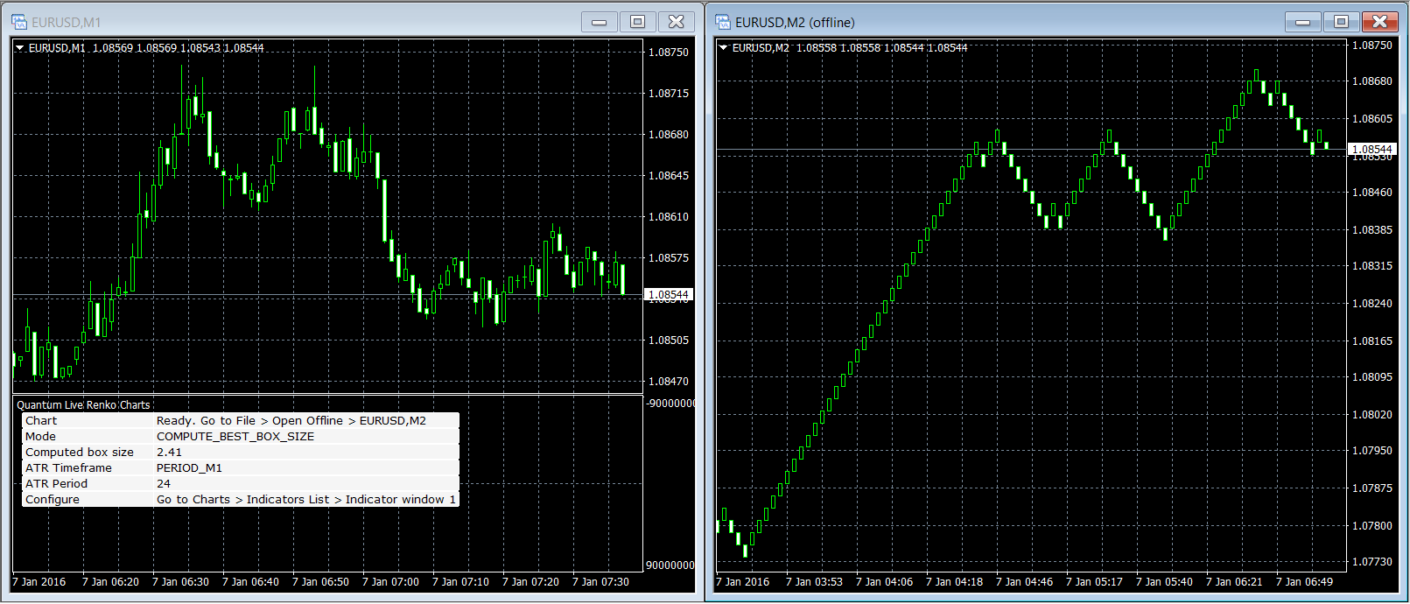
Task: Click the EURUSD,M2 (offline) window chart icon
Action: [x=723, y=22]
